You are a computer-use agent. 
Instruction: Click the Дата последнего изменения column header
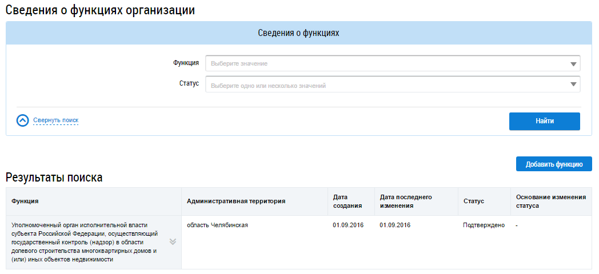pyautogui.click(x=406, y=202)
